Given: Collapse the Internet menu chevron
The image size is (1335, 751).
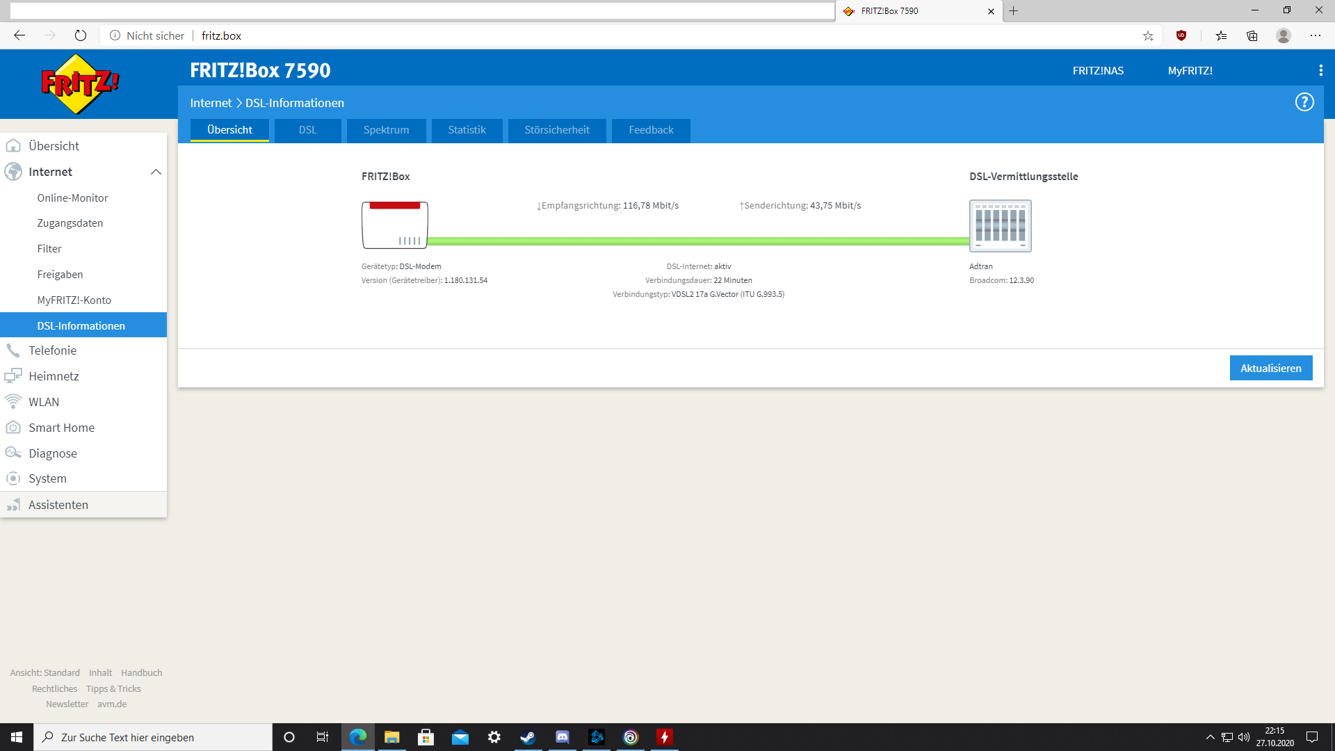Looking at the screenshot, I should [156, 172].
